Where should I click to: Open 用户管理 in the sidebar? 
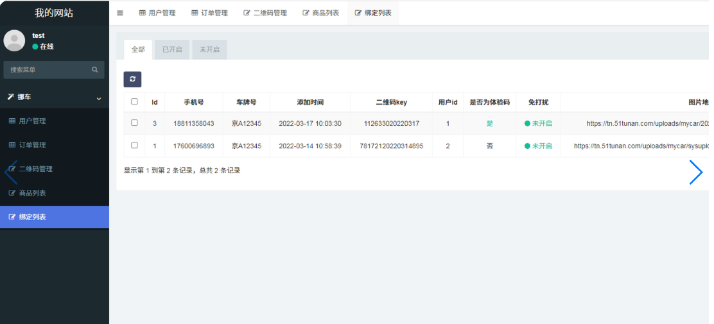[x=32, y=121]
